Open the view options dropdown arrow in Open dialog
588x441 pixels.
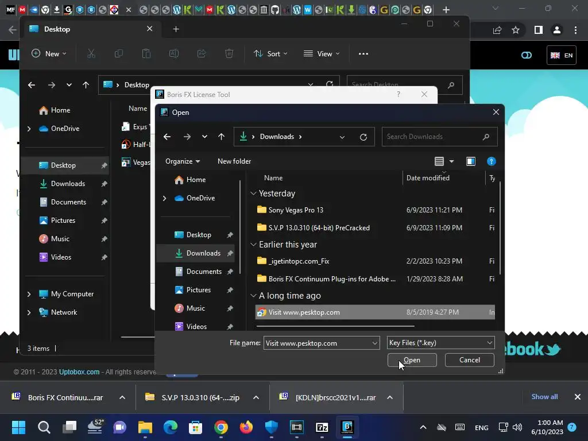pyautogui.click(x=451, y=161)
